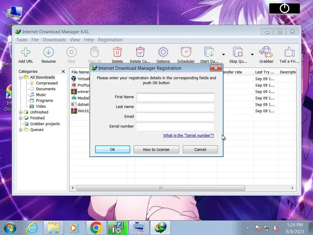Click the Stop All hand icon
The height and width of the screenshot is (235, 313).
click(94, 52)
